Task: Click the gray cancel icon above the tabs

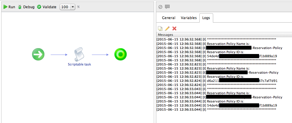Action: tap(160, 7)
